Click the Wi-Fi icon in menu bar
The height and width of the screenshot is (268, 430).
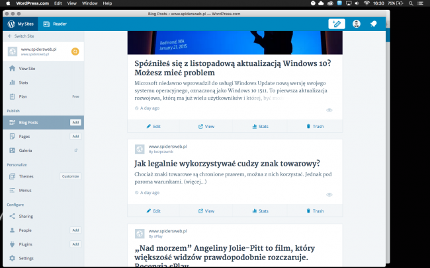(366, 3)
